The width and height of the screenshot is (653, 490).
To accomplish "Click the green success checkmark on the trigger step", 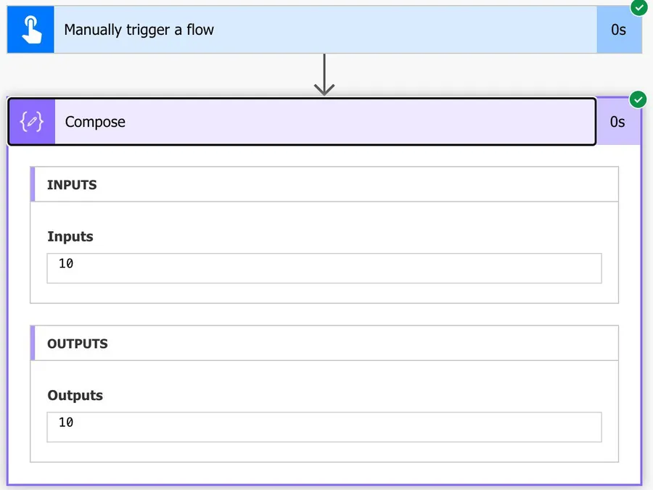I will (639, 7).
